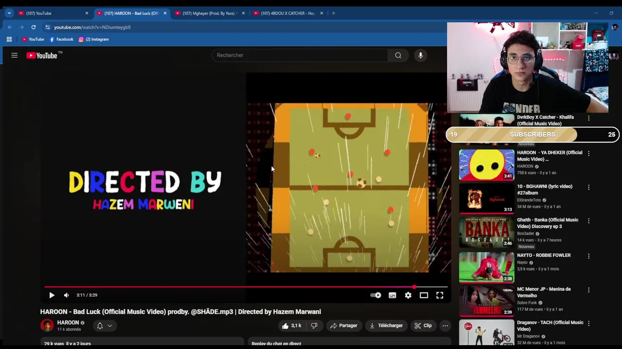Click the search magnifier button
The image size is (622, 349).
[x=398, y=55]
